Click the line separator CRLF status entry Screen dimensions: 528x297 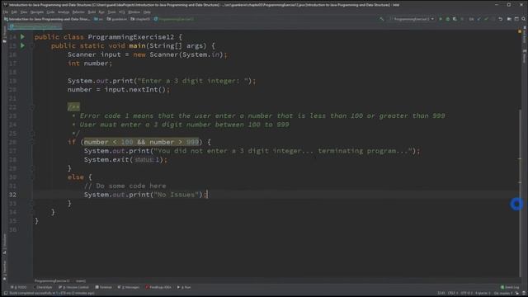point(452,294)
